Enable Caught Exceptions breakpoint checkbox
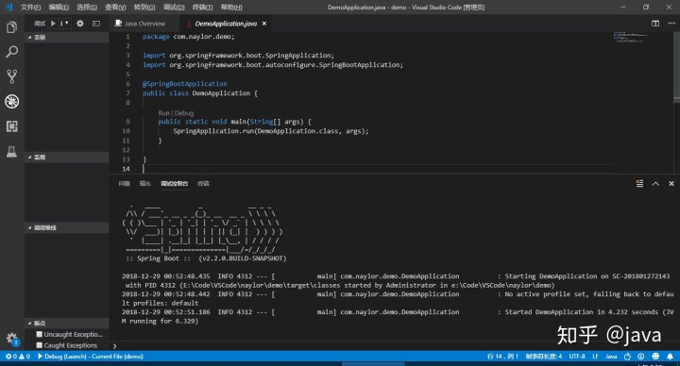Image resolution: width=680 pixels, height=366 pixels. coord(40,345)
